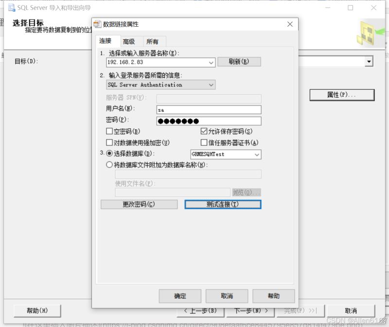
Task: Click the 刷新 refresh button
Action: pyautogui.click(x=239, y=62)
